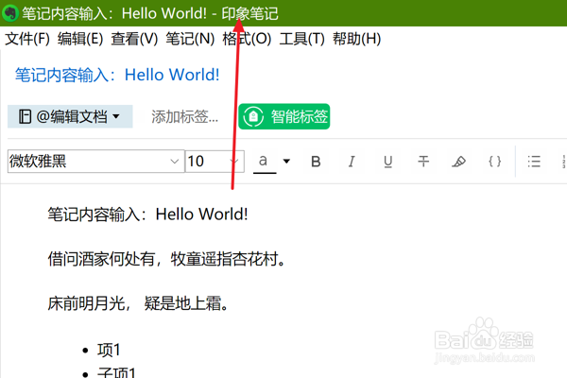The image size is (567, 378).
Task: Toggle bold formatting
Action: point(316,162)
